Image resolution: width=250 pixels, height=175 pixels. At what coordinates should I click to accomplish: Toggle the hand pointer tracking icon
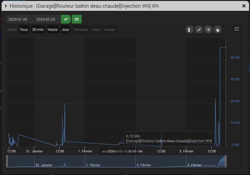(218, 30)
